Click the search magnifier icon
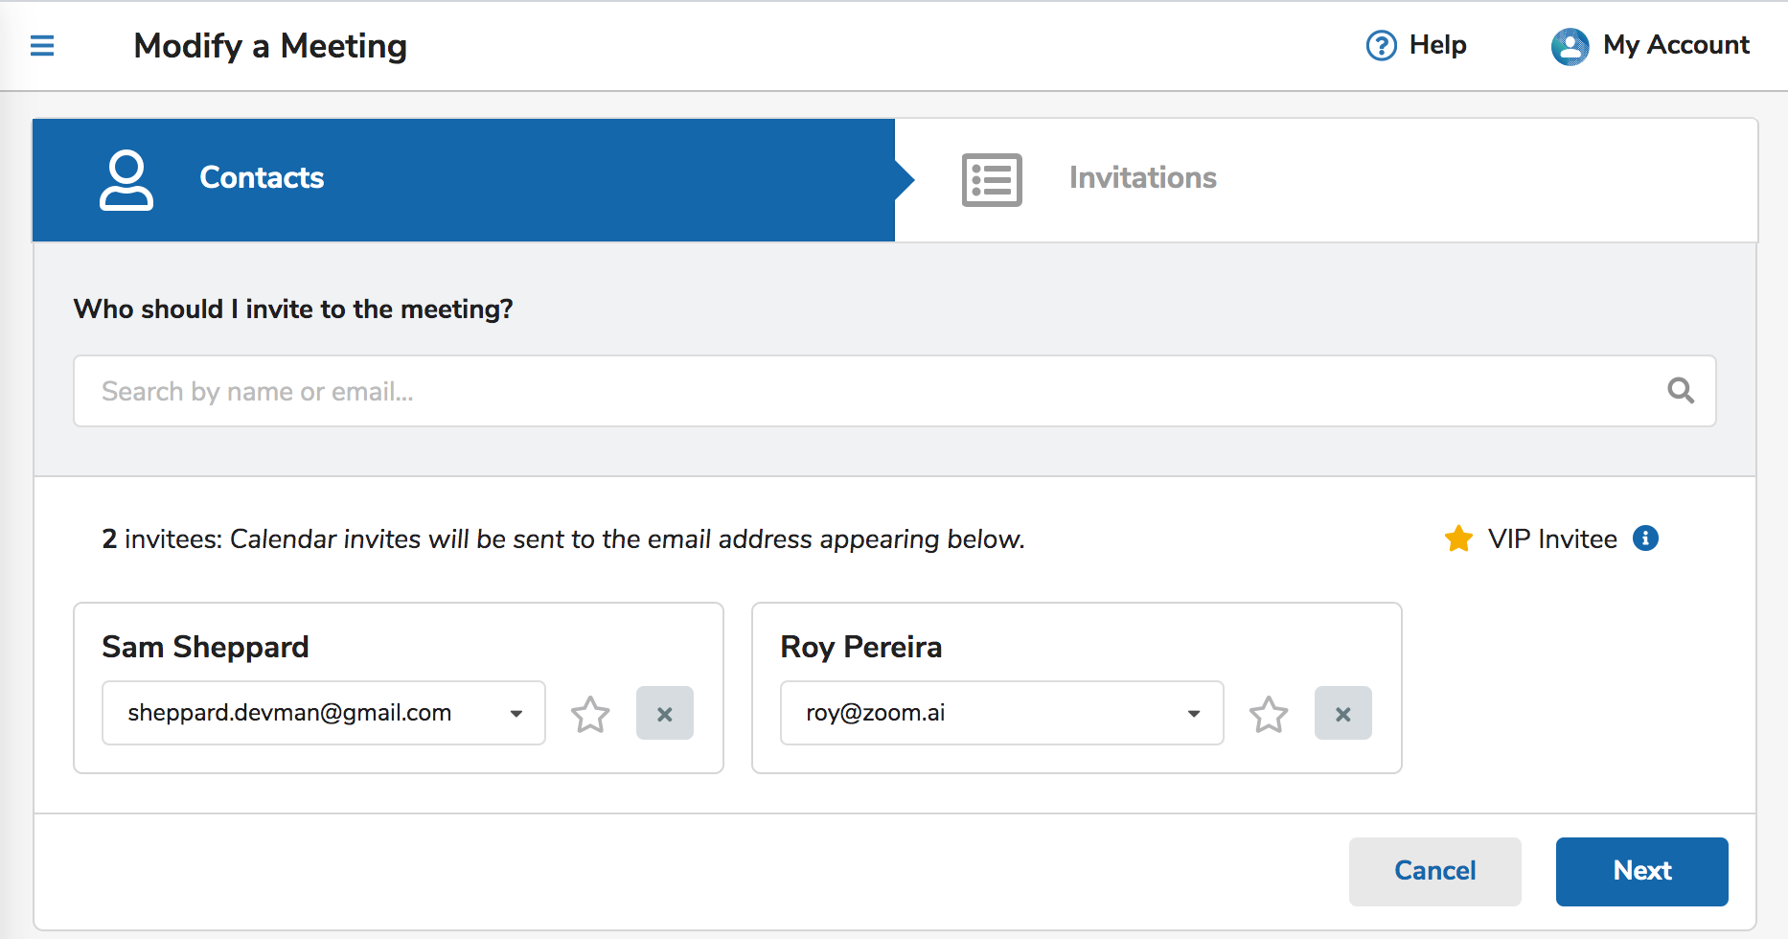This screenshot has width=1788, height=939. point(1681,391)
